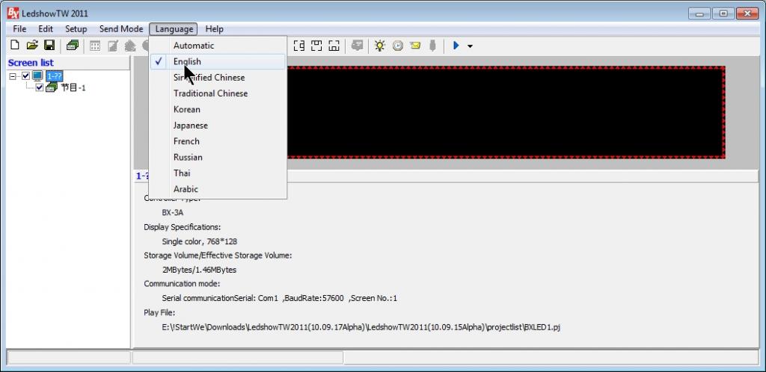The image size is (766, 372).
Task: Click the serial Com1 BaudRate:57600 line
Action: tap(280, 298)
